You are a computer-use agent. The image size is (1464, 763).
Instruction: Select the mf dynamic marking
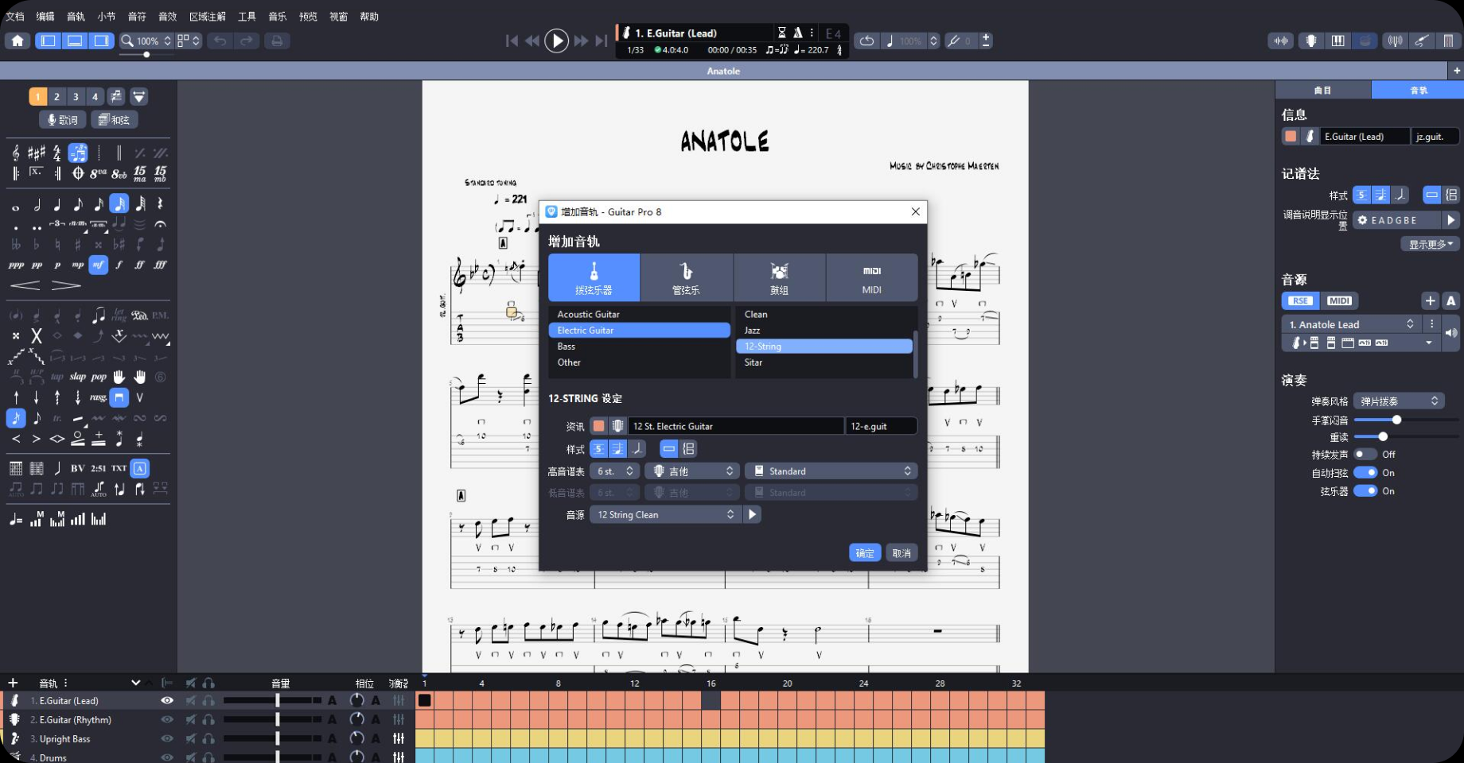97,265
